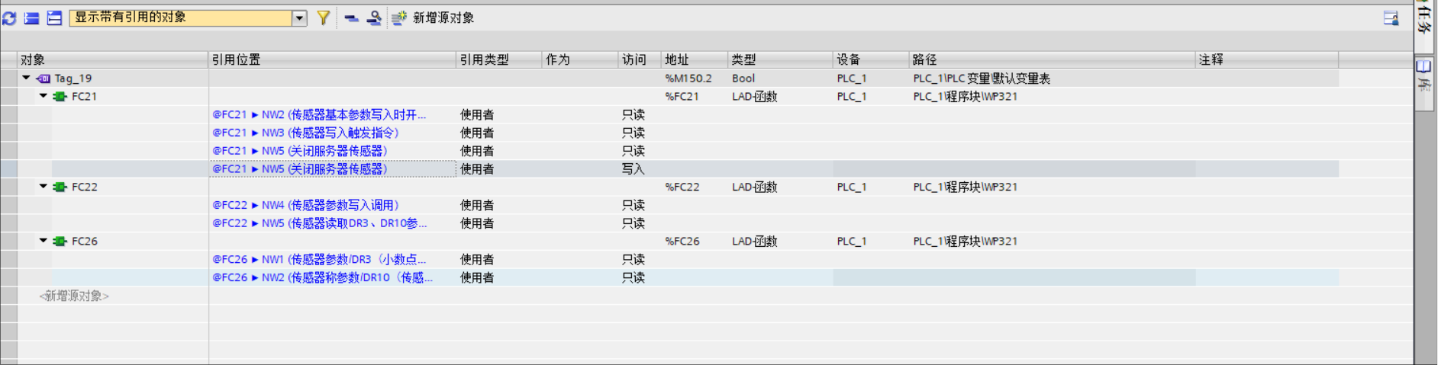
Task: Click the magnifier search-in-list toolbar icon
Action: (x=374, y=18)
